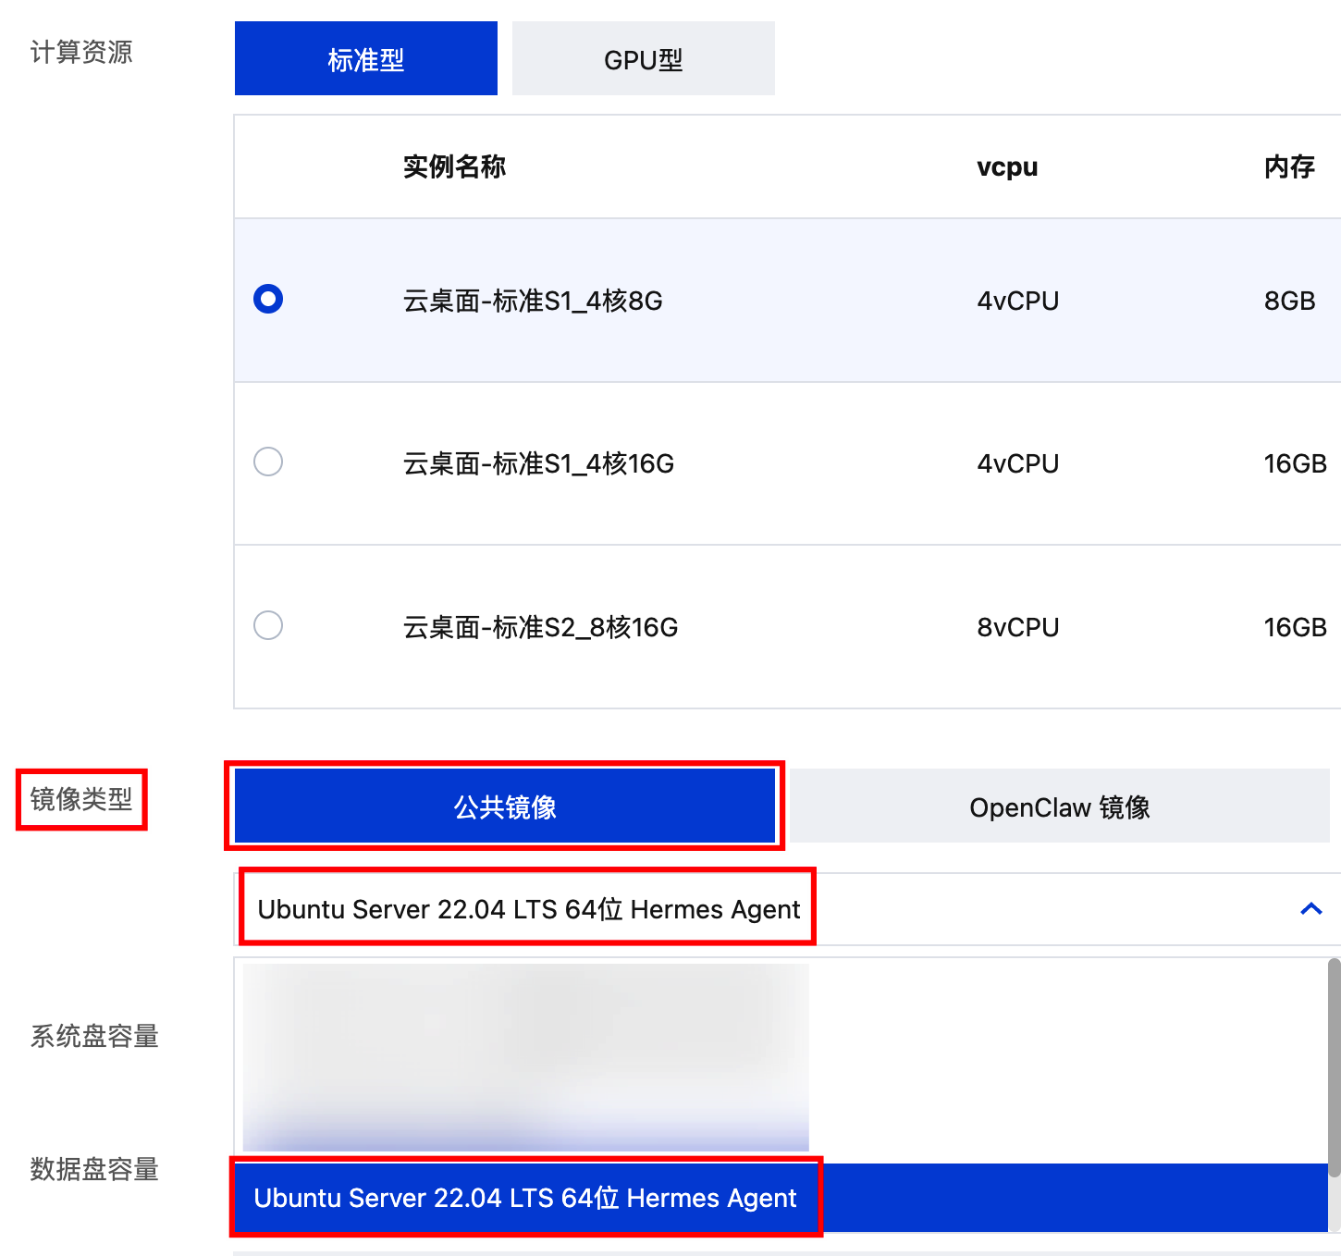
Task: Collapse the image dropdown chevron arrow
Action: point(1310,909)
